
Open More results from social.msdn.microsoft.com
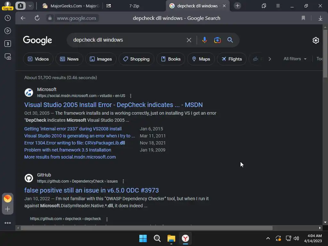pos(70,157)
